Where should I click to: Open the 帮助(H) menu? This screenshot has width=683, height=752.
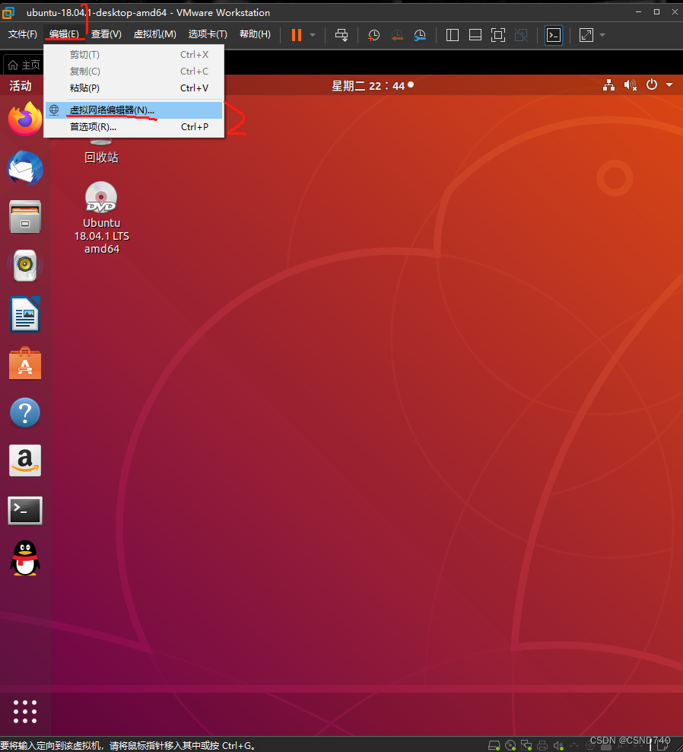pyautogui.click(x=255, y=34)
